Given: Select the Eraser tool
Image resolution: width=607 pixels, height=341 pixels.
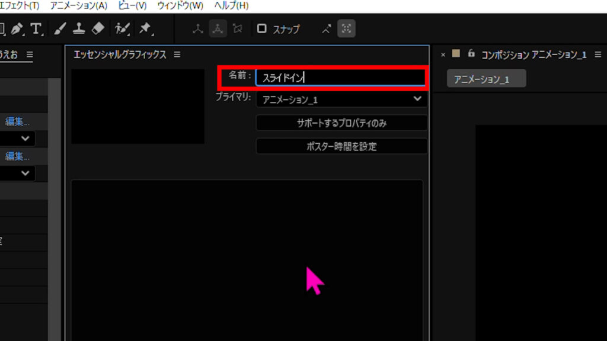Looking at the screenshot, I should pyautogui.click(x=98, y=28).
